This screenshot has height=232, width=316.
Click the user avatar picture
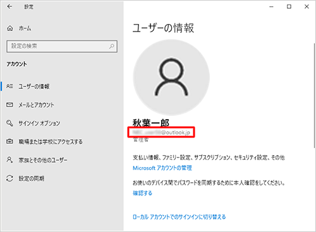(171, 78)
